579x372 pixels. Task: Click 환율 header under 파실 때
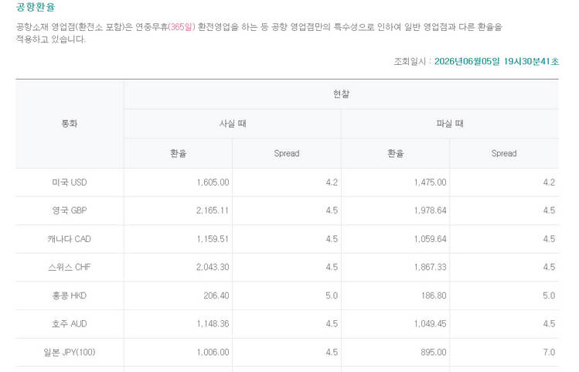pyautogui.click(x=396, y=153)
